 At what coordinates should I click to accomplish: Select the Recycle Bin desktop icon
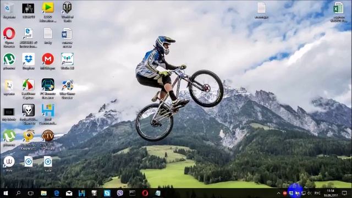(x=9, y=9)
